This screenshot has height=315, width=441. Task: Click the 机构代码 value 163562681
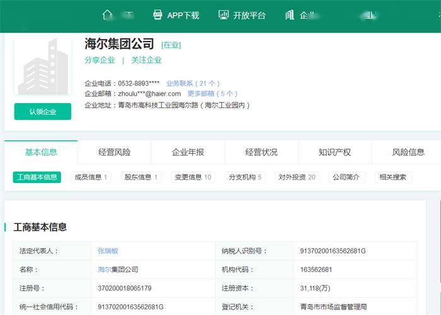[316, 270]
